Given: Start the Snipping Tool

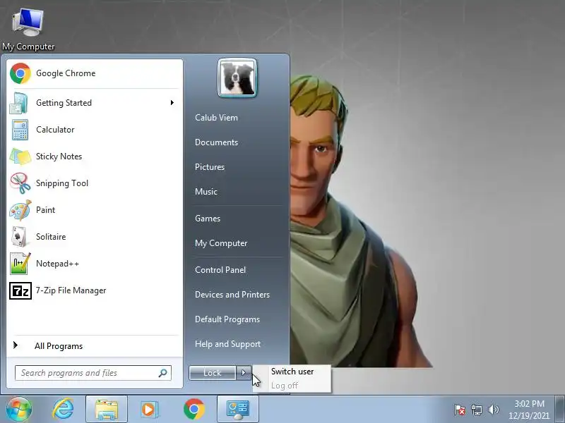Looking at the screenshot, I should [94, 183].
